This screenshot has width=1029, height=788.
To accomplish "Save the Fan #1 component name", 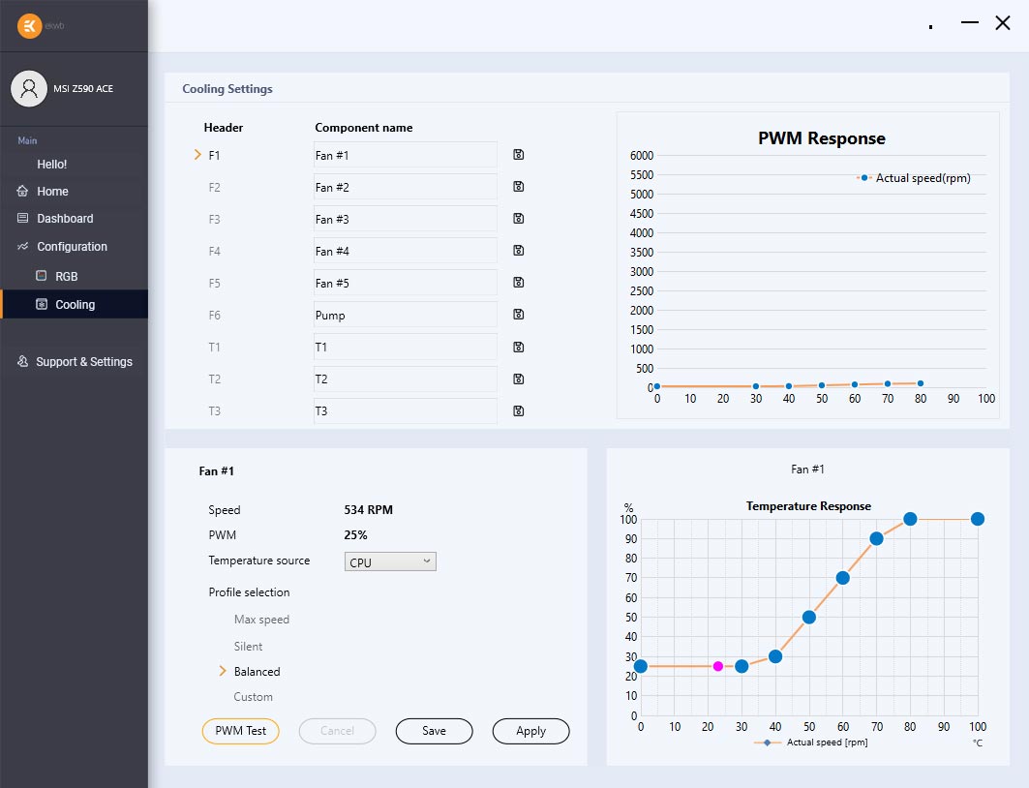I will (519, 155).
